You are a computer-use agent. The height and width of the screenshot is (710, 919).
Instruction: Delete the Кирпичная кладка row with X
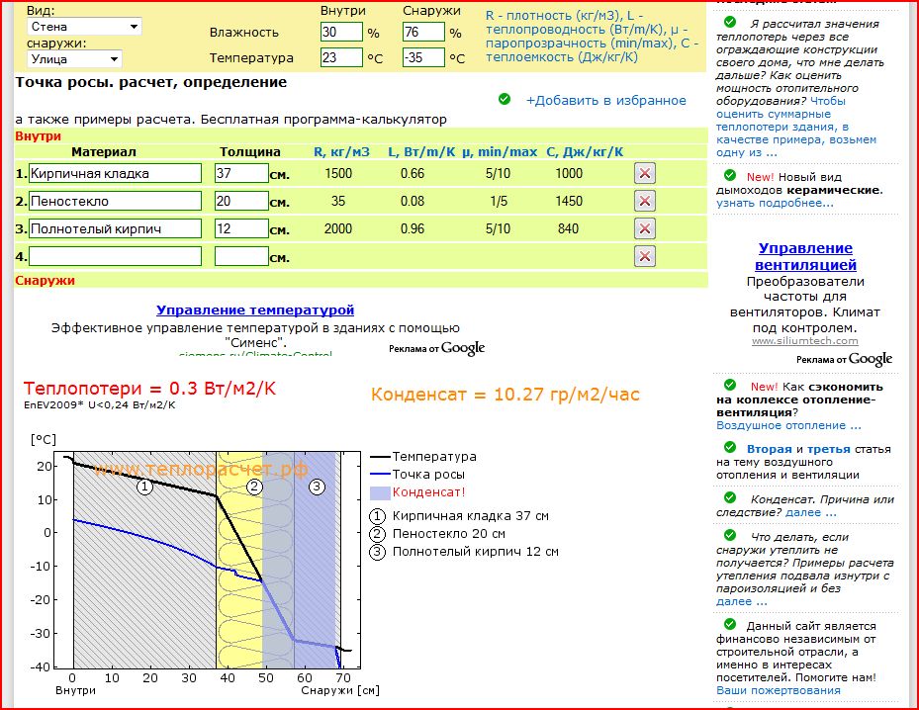coord(645,173)
